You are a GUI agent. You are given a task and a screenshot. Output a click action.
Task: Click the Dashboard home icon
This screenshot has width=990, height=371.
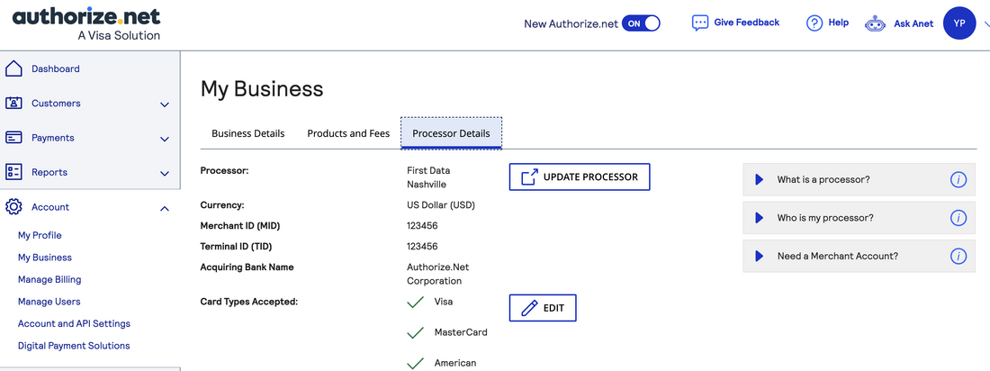(13, 69)
